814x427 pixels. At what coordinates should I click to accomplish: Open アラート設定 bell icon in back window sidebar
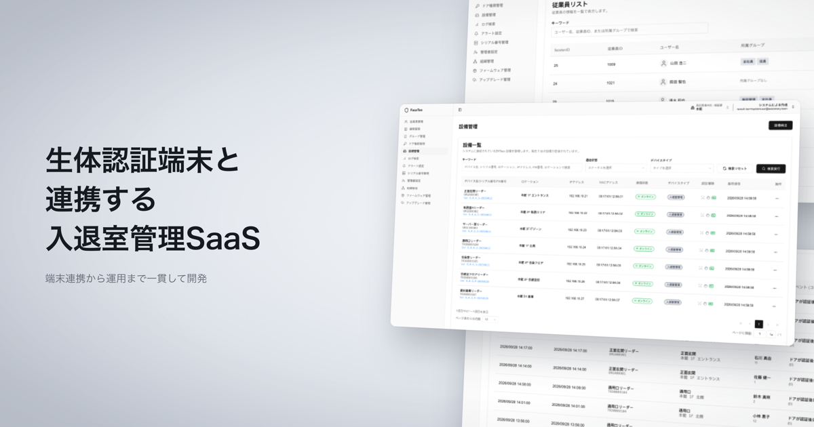pos(476,33)
